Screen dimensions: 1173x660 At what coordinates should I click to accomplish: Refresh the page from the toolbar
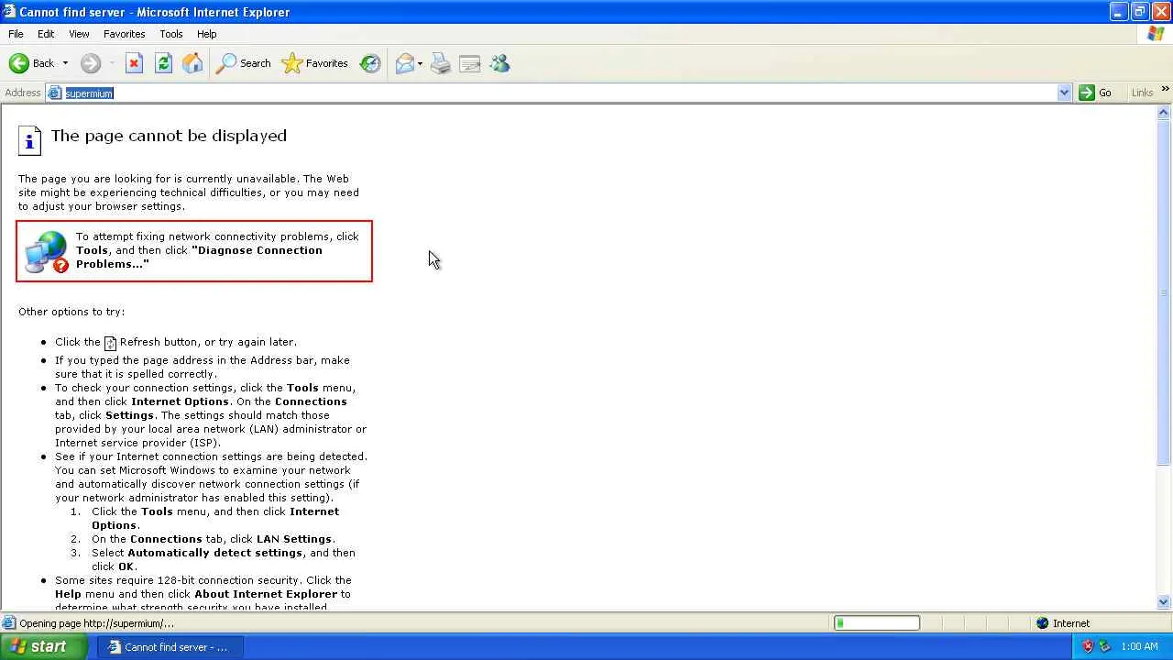click(163, 63)
